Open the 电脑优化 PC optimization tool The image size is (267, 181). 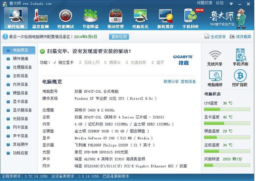[140, 19]
